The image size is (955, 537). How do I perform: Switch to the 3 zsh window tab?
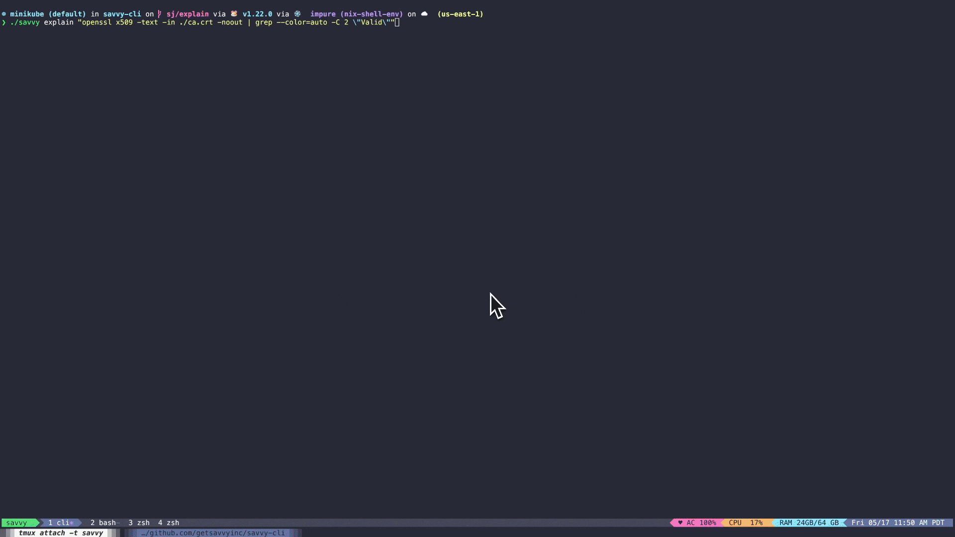(139, 523)
